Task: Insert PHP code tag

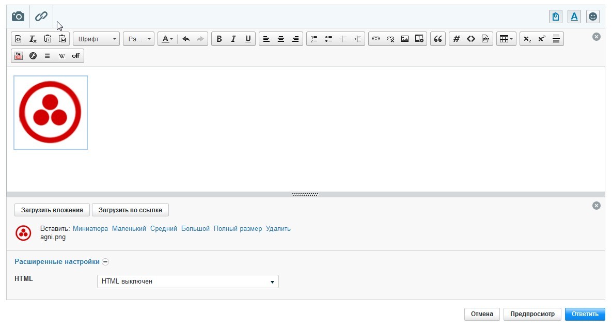Action: click(x=485, y=39)
